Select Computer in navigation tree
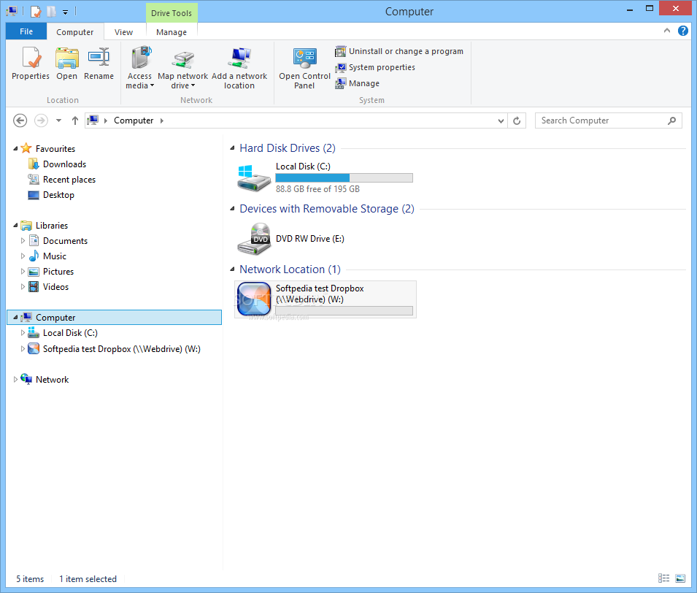This screenshot has width=697, height=593. [115, 317]
